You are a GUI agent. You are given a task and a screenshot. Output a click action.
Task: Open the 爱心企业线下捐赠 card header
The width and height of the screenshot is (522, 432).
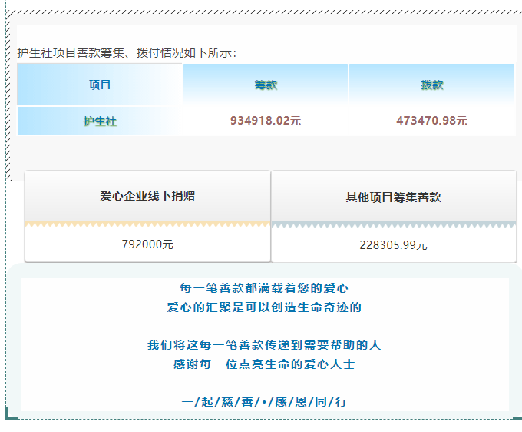147,196
